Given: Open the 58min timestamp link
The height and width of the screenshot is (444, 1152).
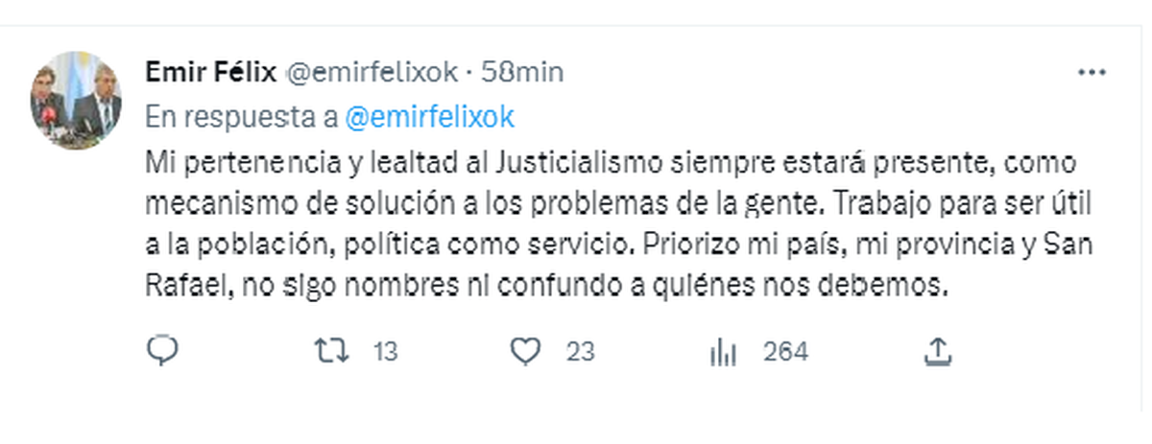Looking at the screenshot, I should coord(522,71).
